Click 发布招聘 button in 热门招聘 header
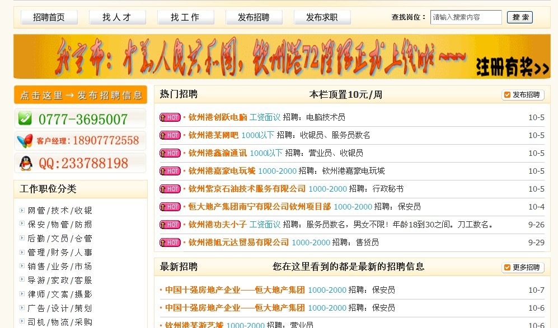Viewport: 558px width, 328px height. [523, 95]
